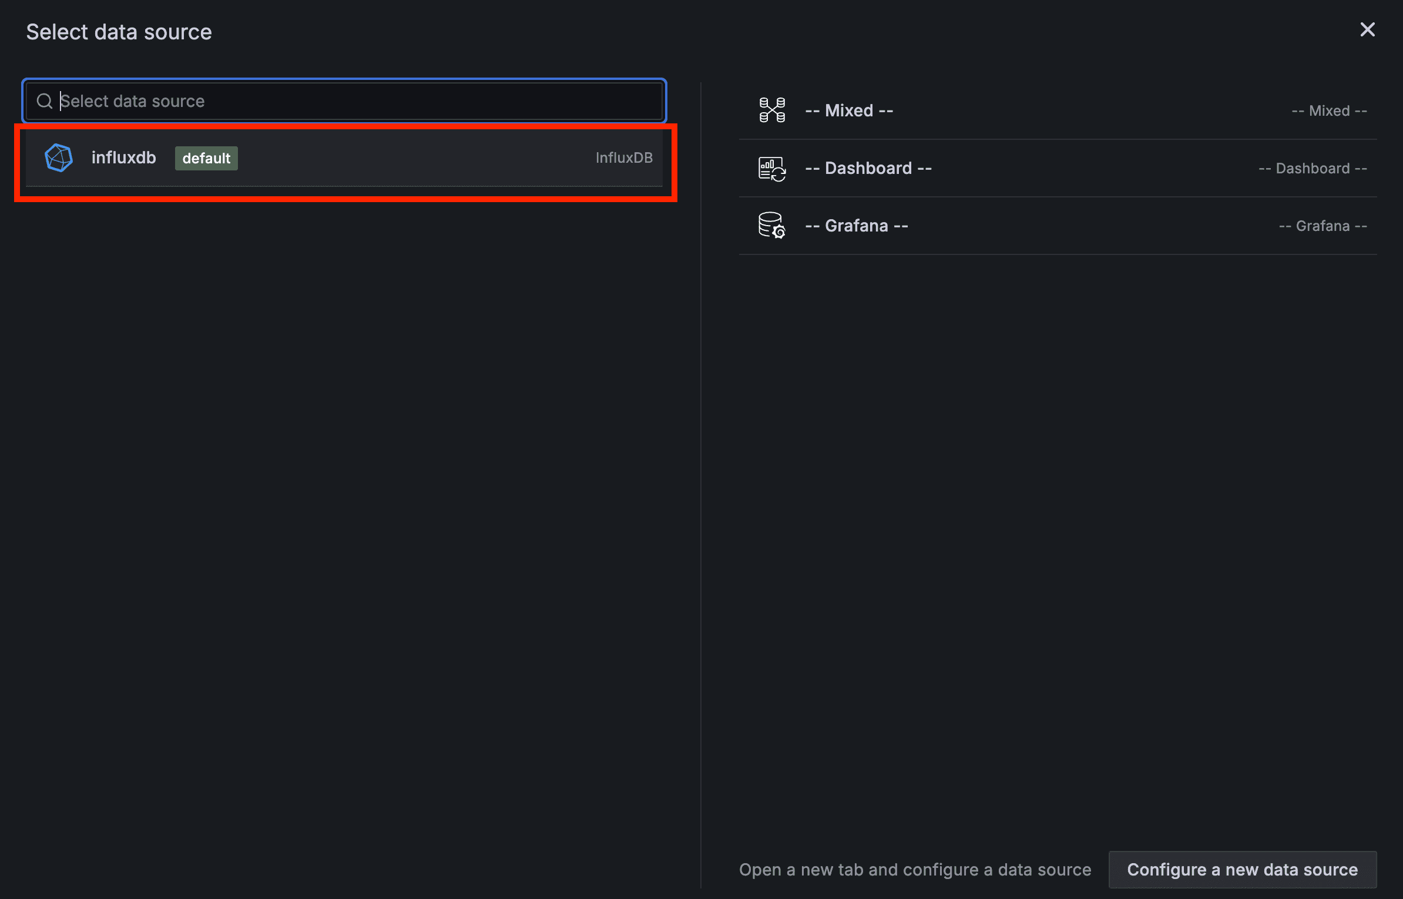This screenshot has width=1403, height=899.
Task: Click the InfluxDB type label
Action: [624, 158]
